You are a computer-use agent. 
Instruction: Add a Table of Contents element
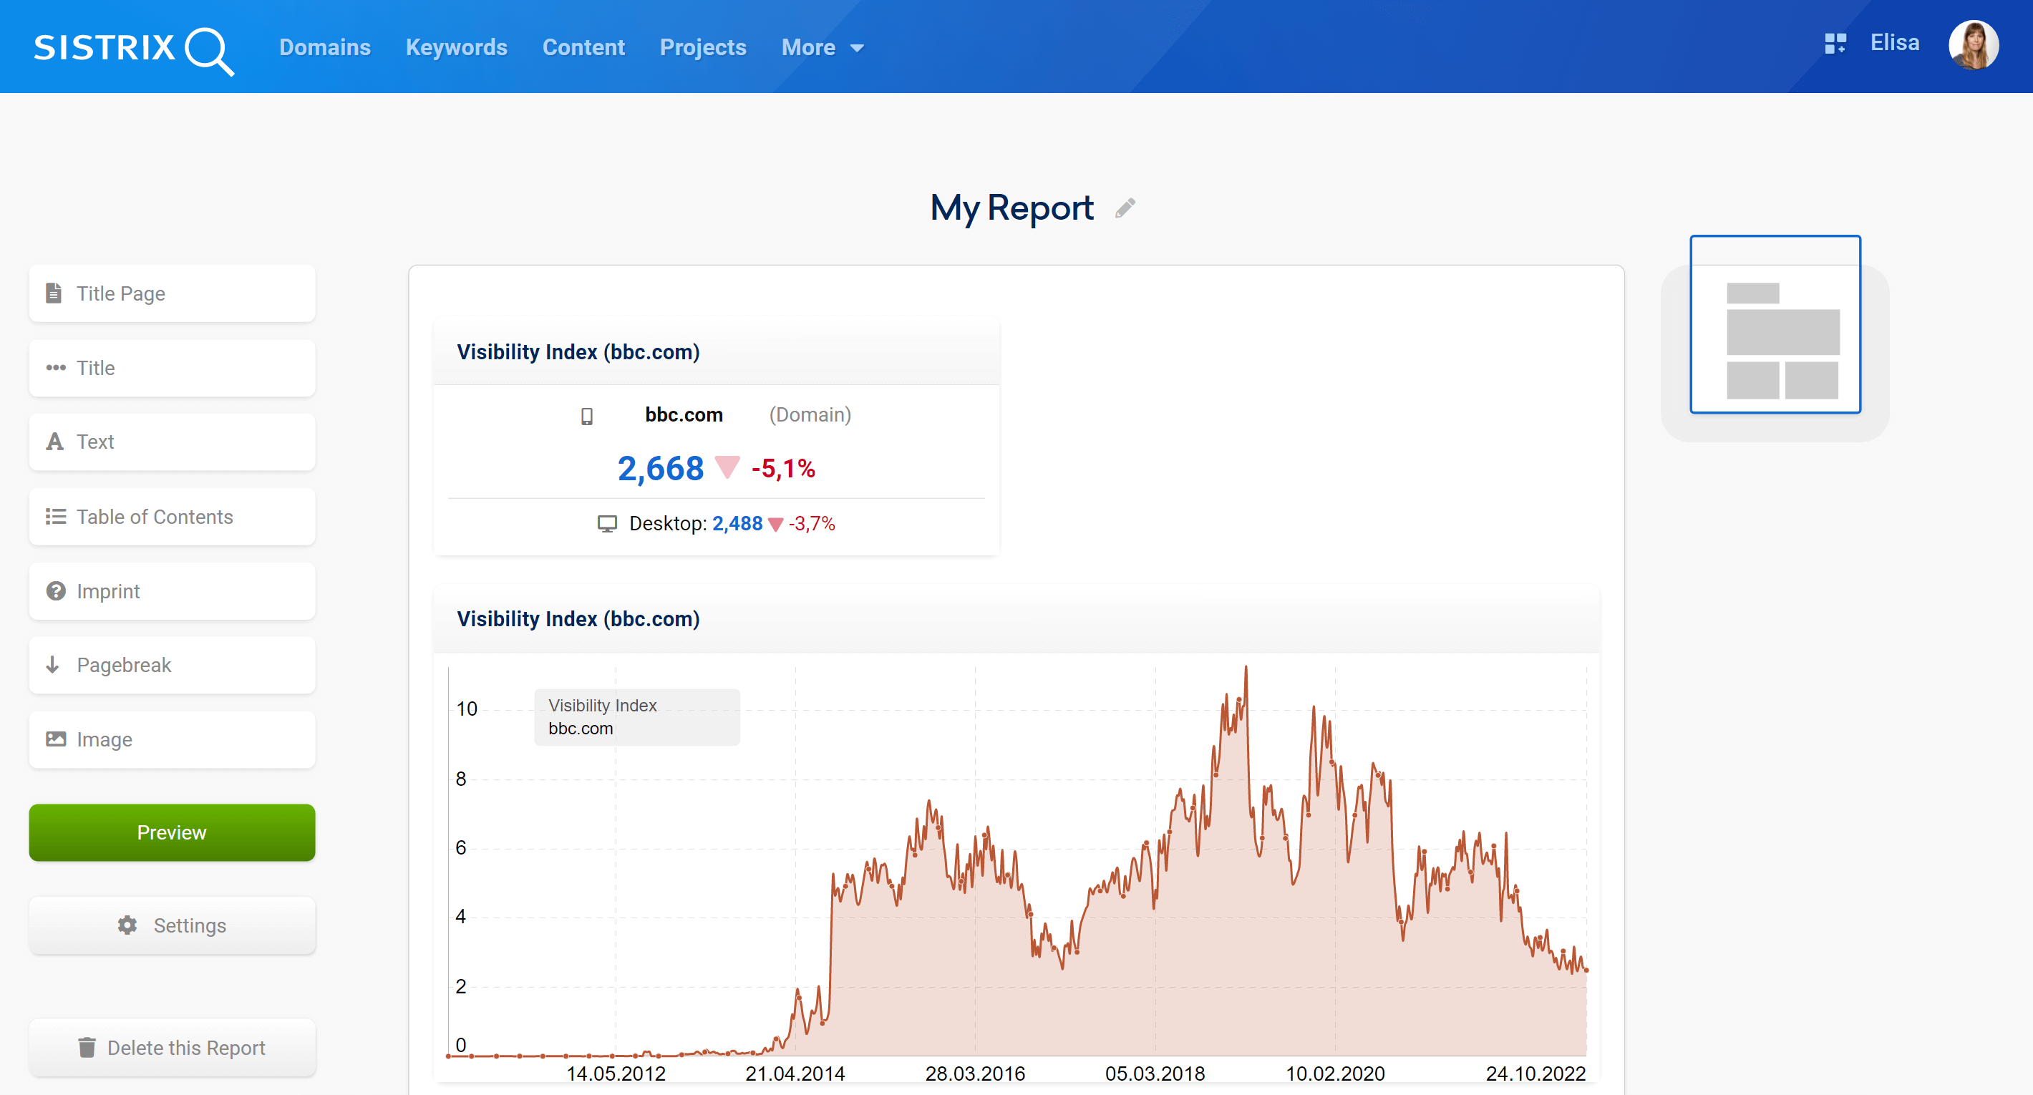tap(172, 517)
